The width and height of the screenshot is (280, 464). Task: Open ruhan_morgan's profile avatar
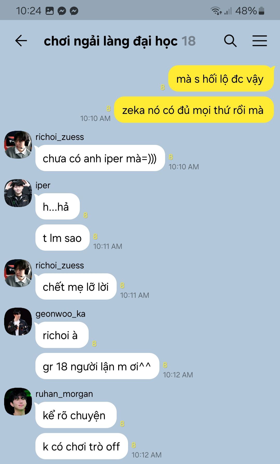point(18,402)
